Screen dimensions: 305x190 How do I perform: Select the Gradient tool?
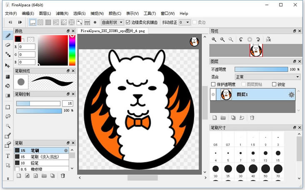[8, 95]
